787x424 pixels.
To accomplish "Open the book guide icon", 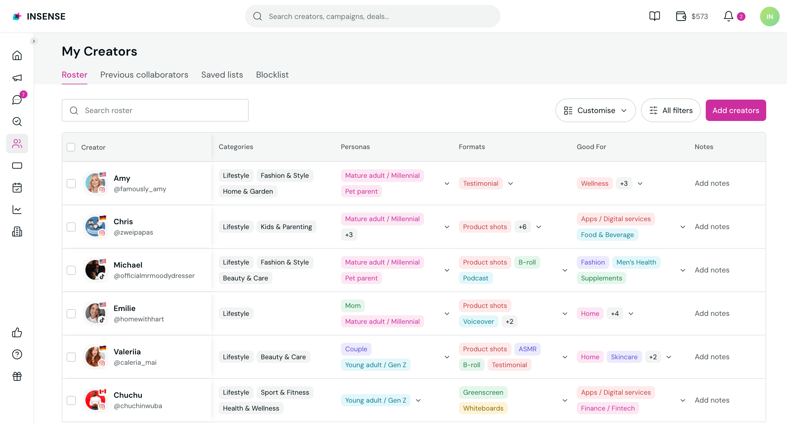I will 655,16.
